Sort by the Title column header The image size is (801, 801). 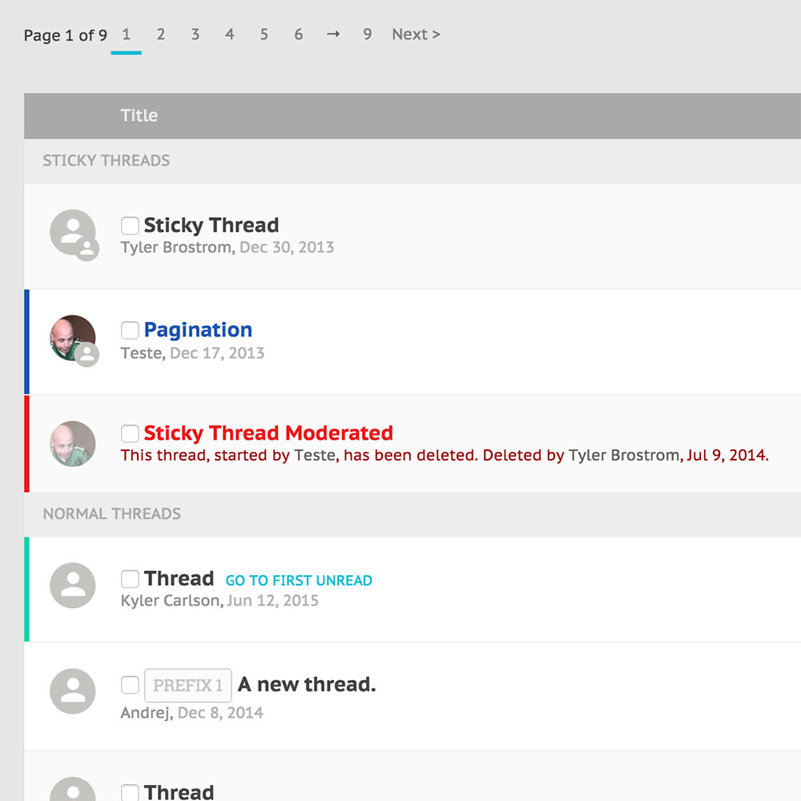coord(139,115)
